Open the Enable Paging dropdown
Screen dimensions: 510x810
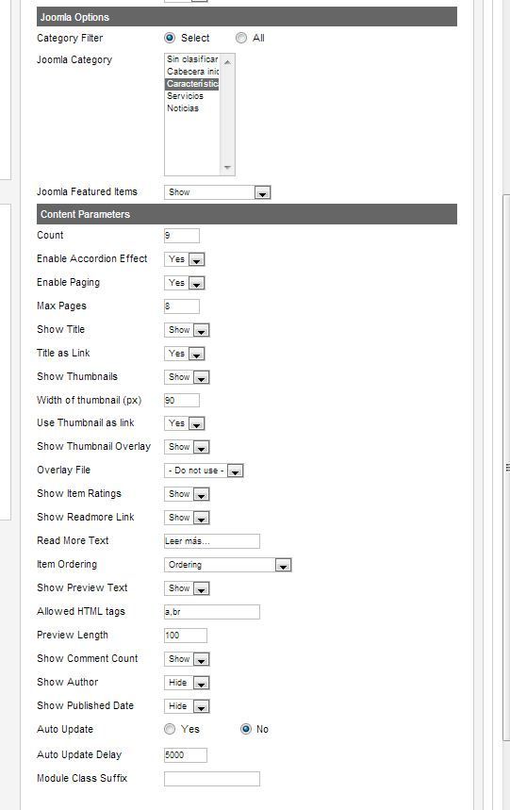184,283
